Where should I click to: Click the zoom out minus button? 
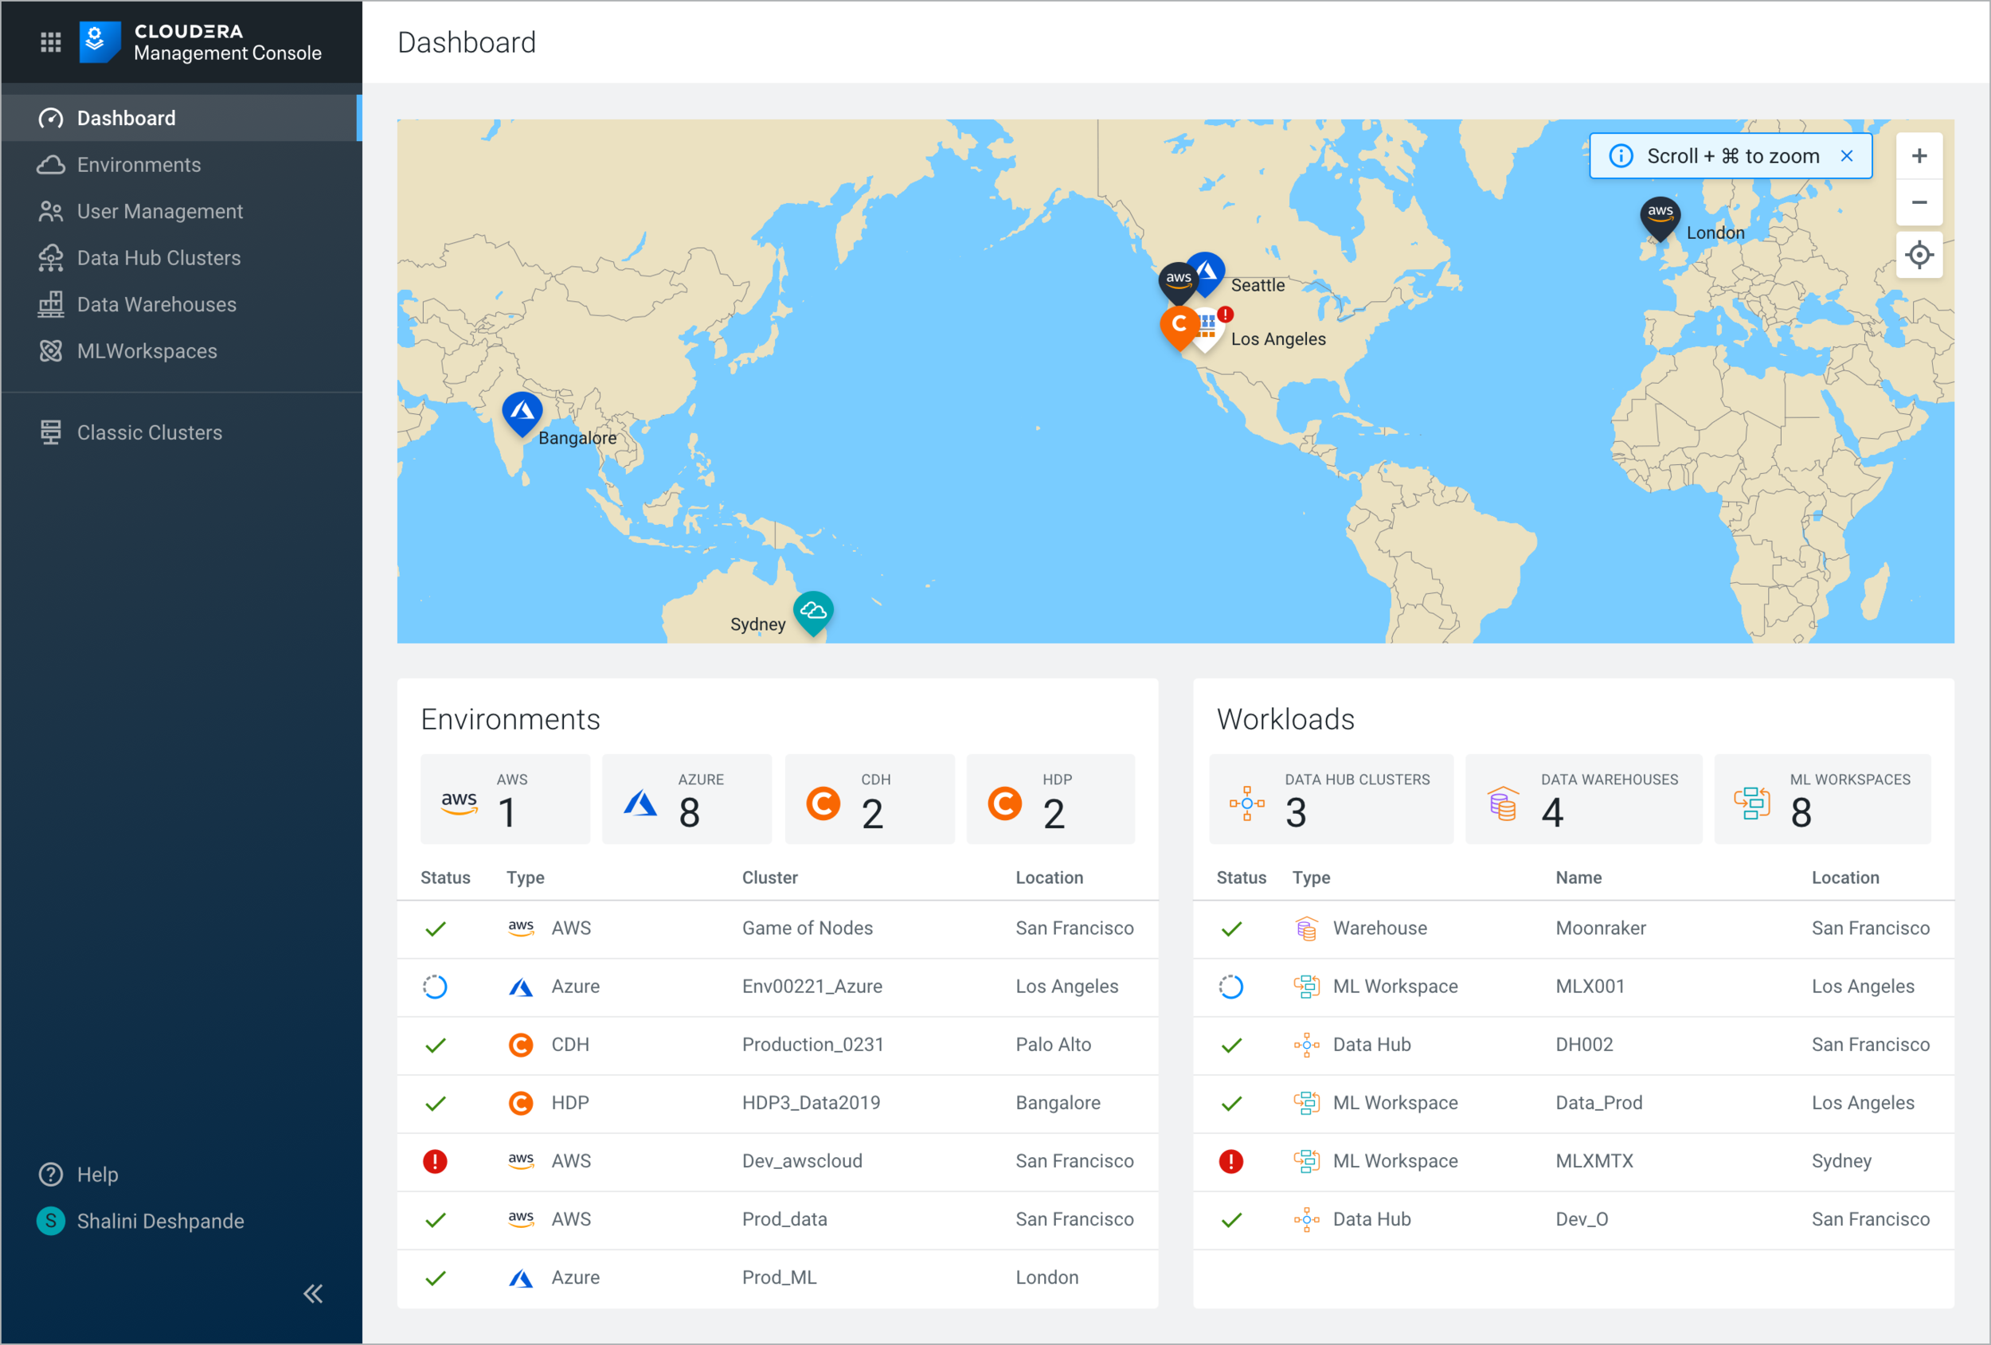pyautogui.click(x=1919, y=203)
